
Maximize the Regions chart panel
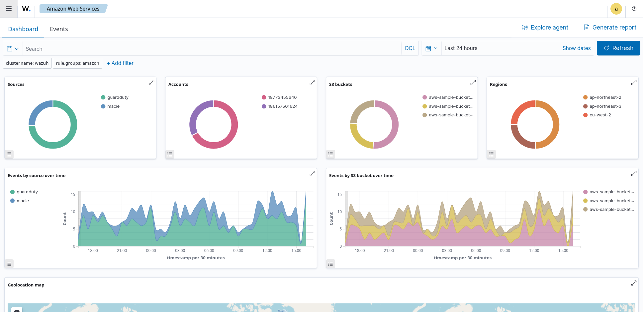pos(634,83)
